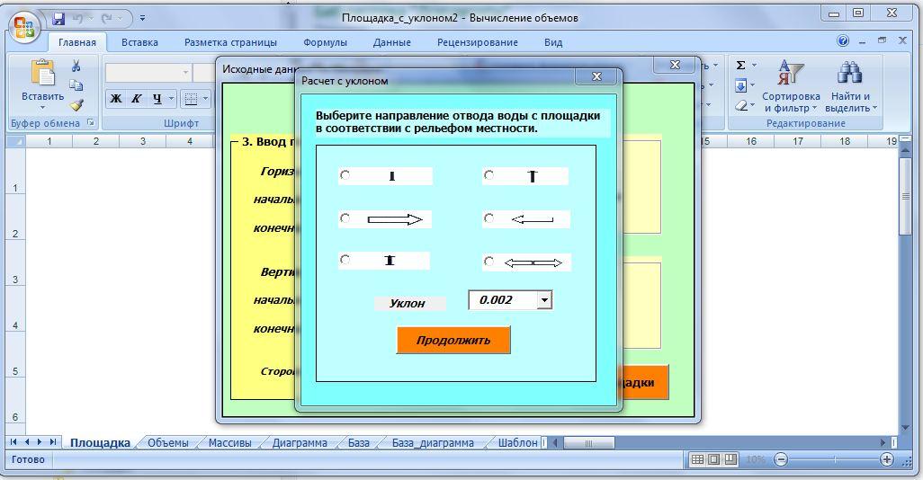This screenshot has height=480, width=923.
Task: Click the Redo arrow in Quick Access
Action: click(x=106, y=18)
